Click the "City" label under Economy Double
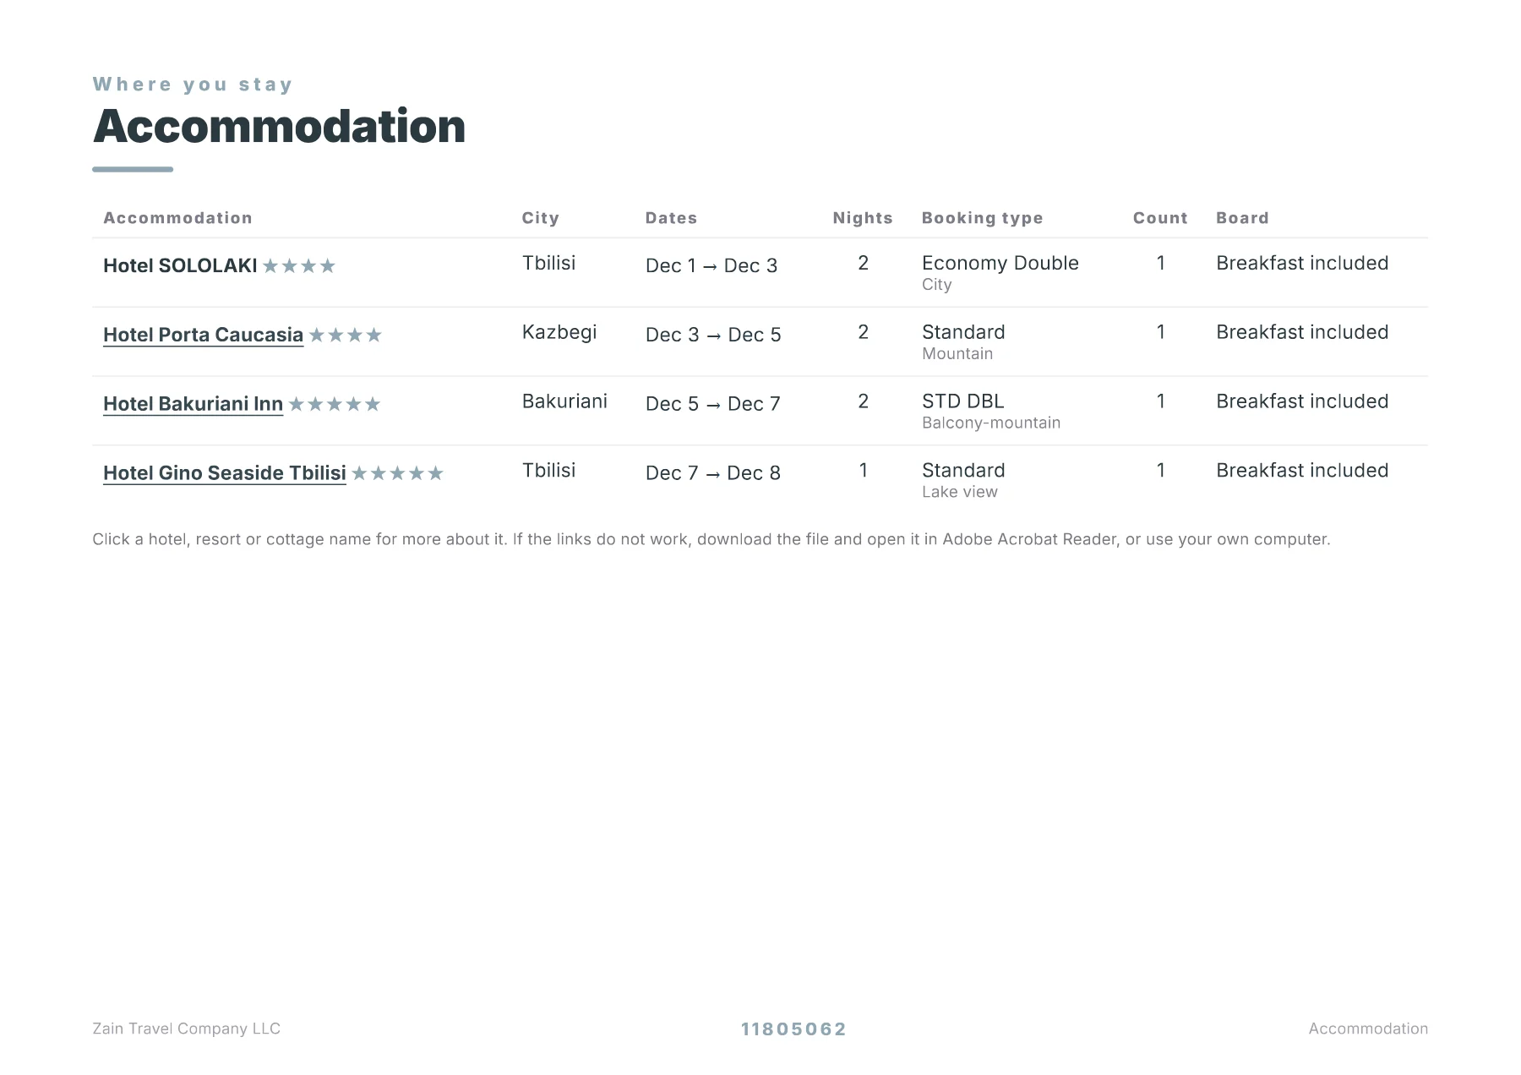The image size is (1521, 1075). [937, 285]
